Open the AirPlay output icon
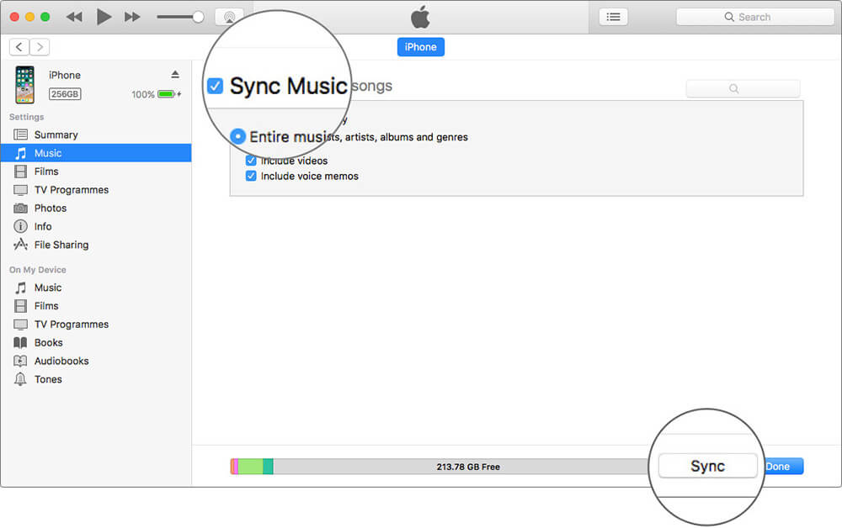 pos(229,17)
